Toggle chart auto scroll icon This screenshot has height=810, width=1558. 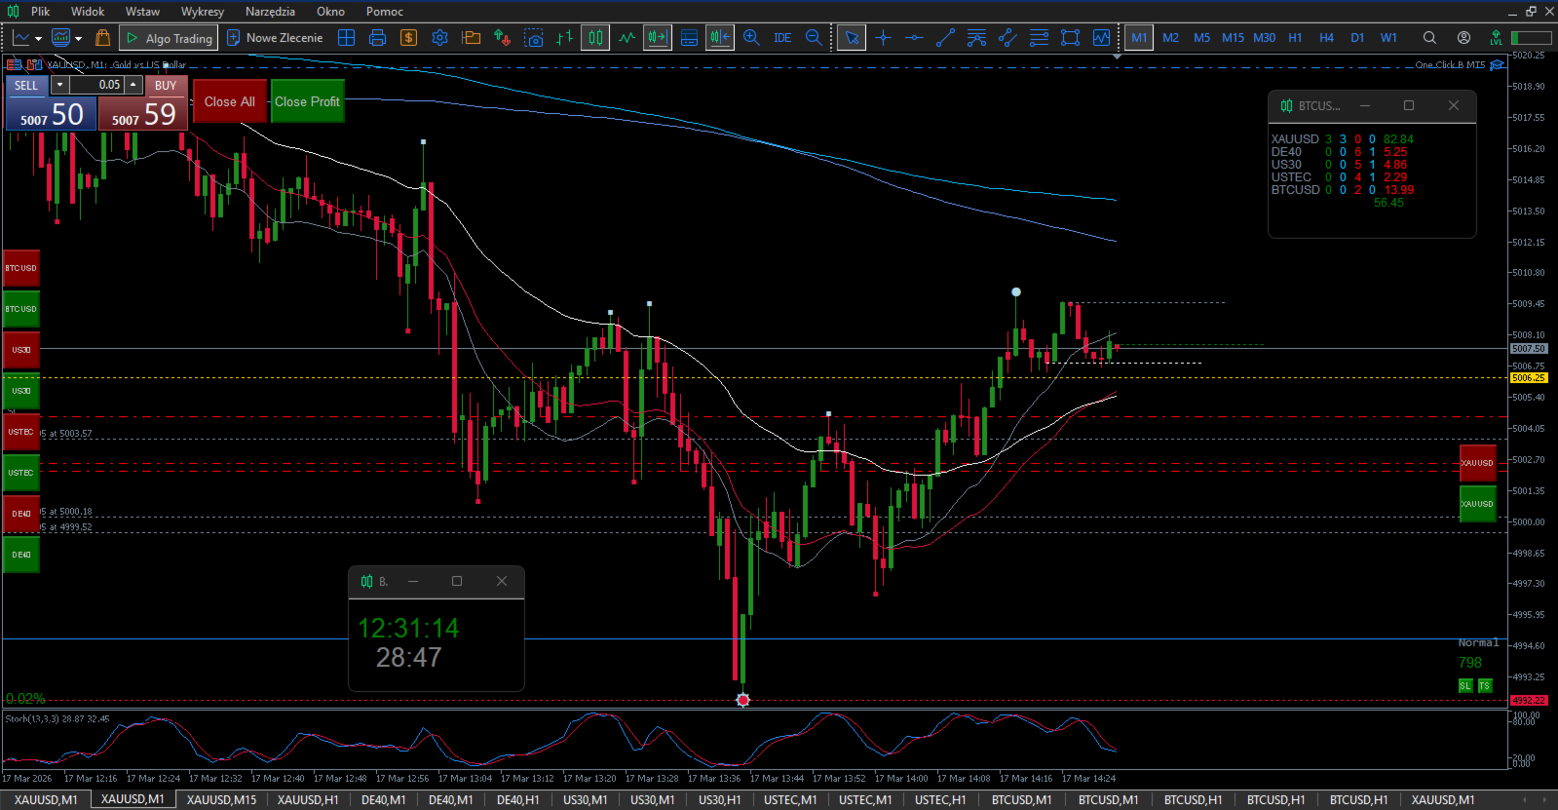pos(658,38)
